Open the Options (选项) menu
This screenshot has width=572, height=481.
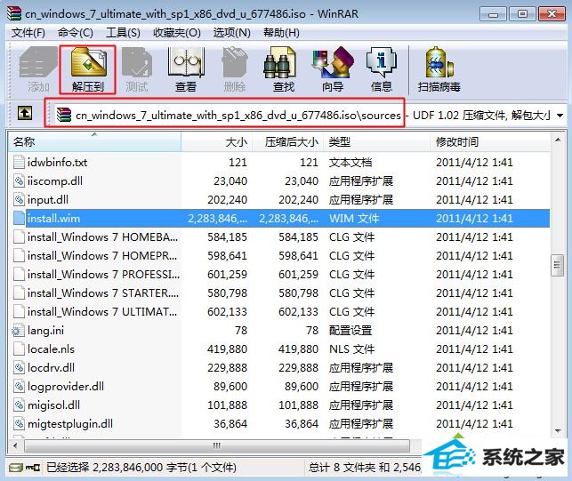click(232, 33)
